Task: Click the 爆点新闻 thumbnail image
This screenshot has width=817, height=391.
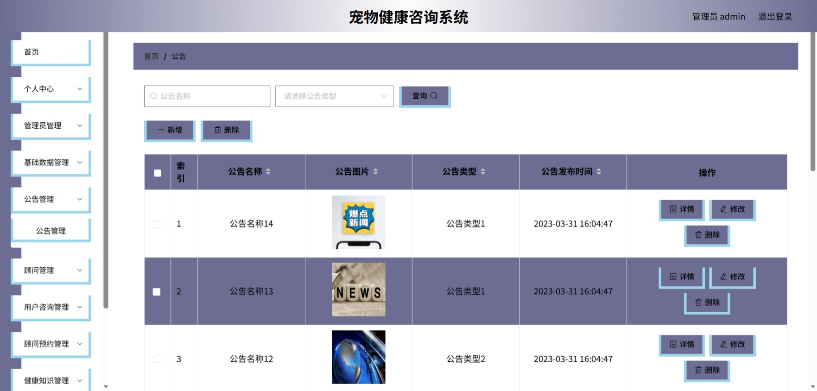Action: [359, 222]
